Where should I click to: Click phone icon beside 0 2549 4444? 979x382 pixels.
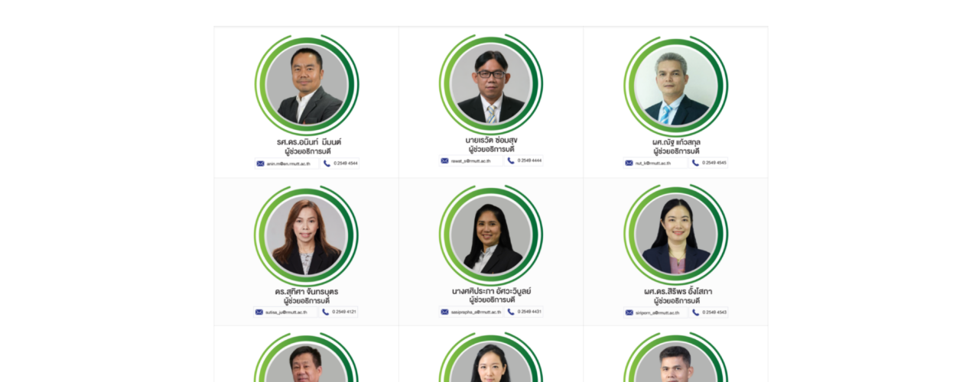[511, 161]
